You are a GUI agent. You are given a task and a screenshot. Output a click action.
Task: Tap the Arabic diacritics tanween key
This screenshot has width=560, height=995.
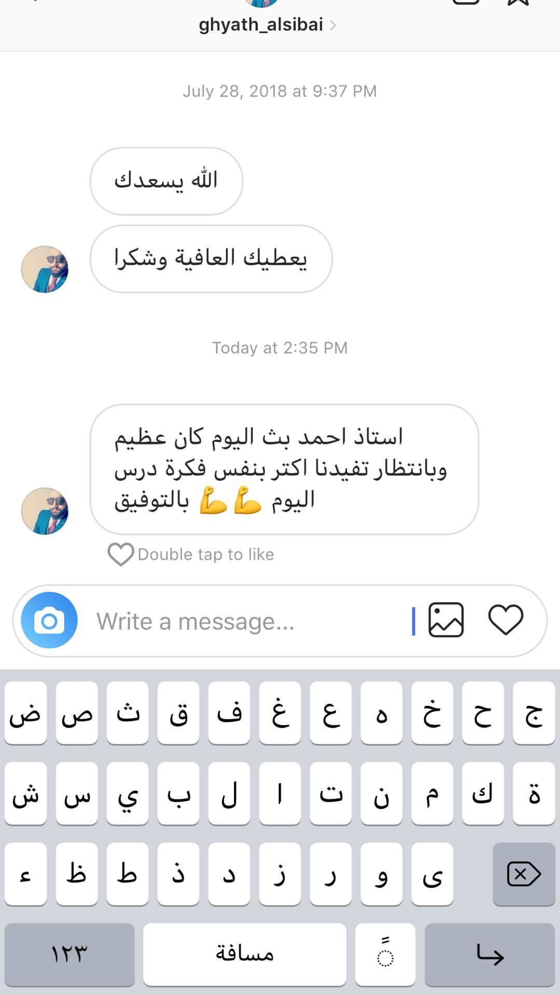[385, 954]
